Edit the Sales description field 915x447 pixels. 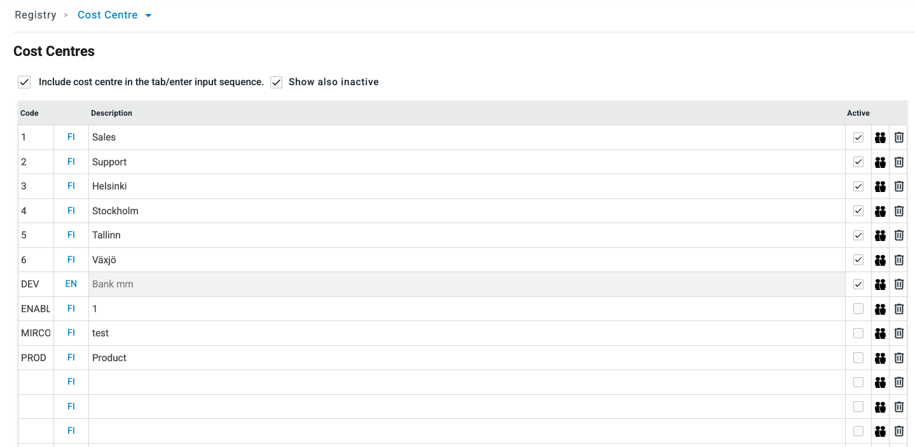tap(467, 137)
